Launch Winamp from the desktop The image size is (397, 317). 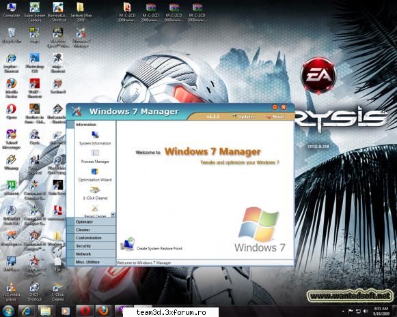[x=12, y=162]
